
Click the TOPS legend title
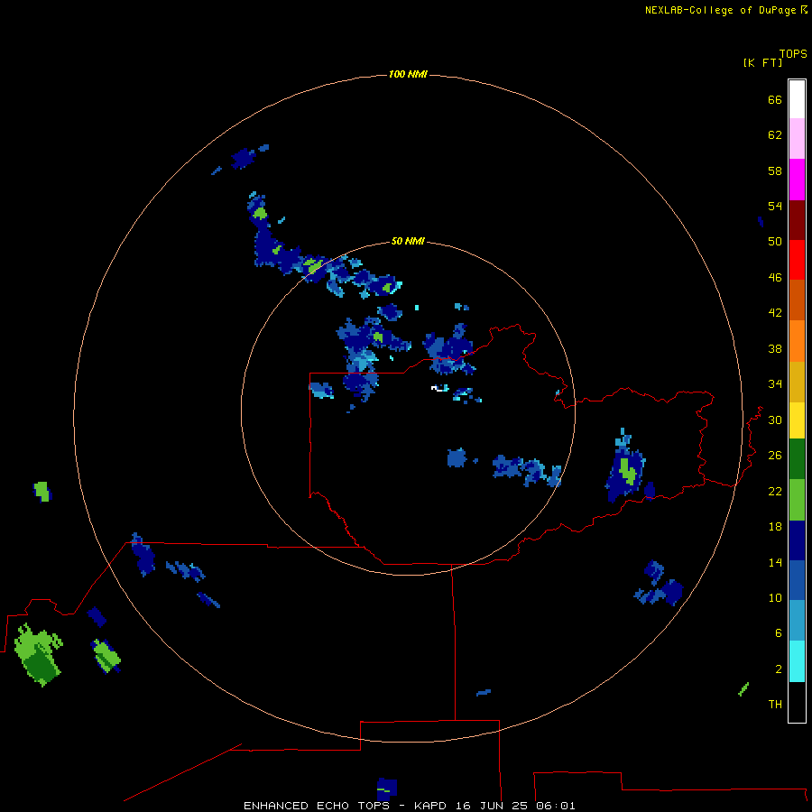[793, 54]
